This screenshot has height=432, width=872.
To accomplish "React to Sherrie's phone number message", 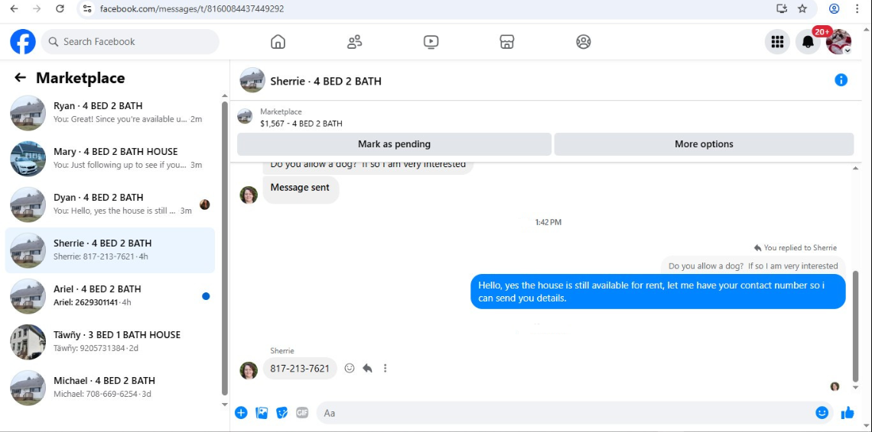I will click(350, 368).
